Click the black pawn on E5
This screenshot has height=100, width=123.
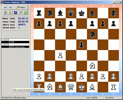click(x=81, y=45)
